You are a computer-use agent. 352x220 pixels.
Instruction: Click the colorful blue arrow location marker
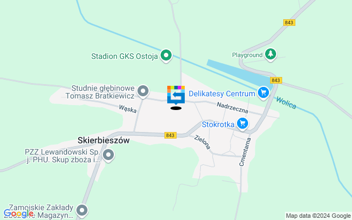[176, 95]
